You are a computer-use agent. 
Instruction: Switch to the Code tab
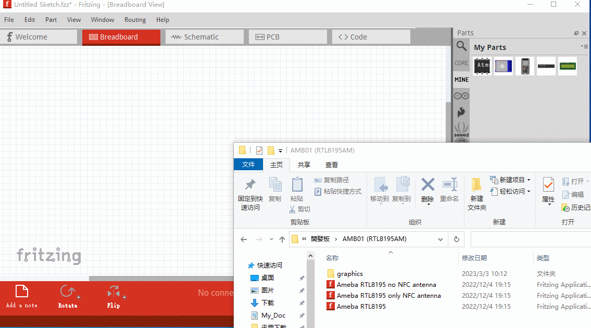371,37
